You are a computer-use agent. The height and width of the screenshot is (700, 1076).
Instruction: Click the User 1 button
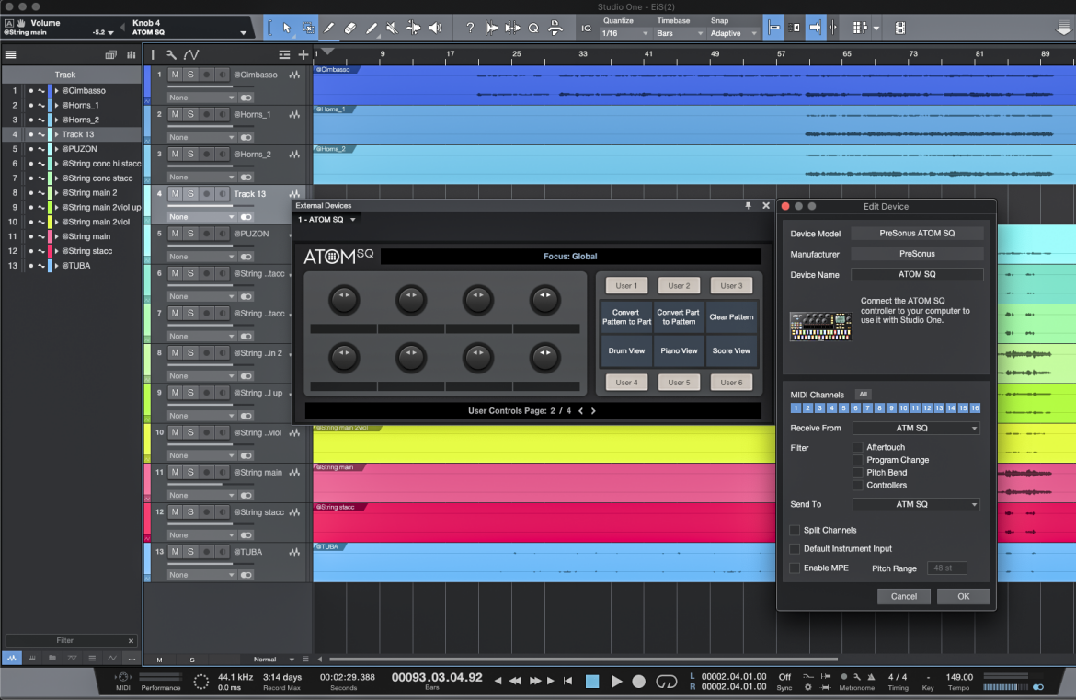[x=626, y=286]
